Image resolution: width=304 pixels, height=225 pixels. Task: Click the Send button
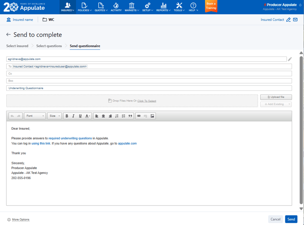point(291,219)
